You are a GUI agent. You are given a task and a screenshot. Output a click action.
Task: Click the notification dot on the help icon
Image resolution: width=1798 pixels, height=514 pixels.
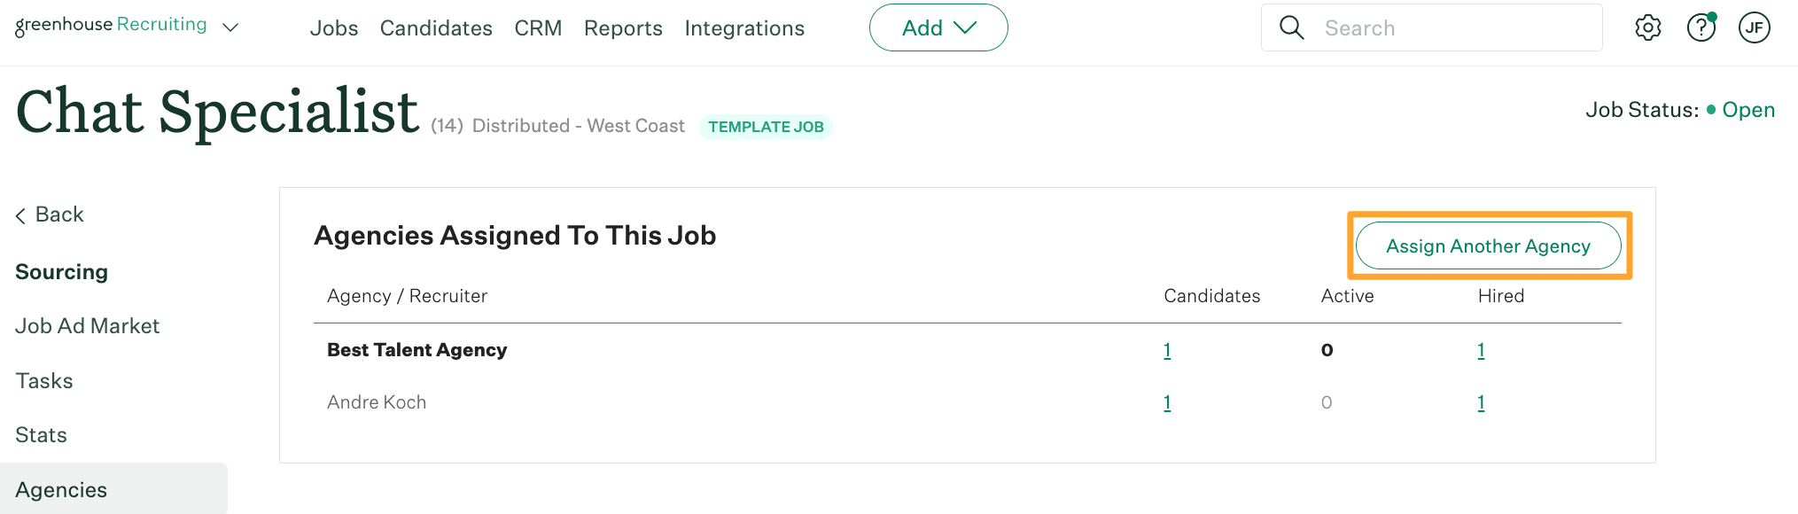pyautogui.click(x=1712, y=15)
